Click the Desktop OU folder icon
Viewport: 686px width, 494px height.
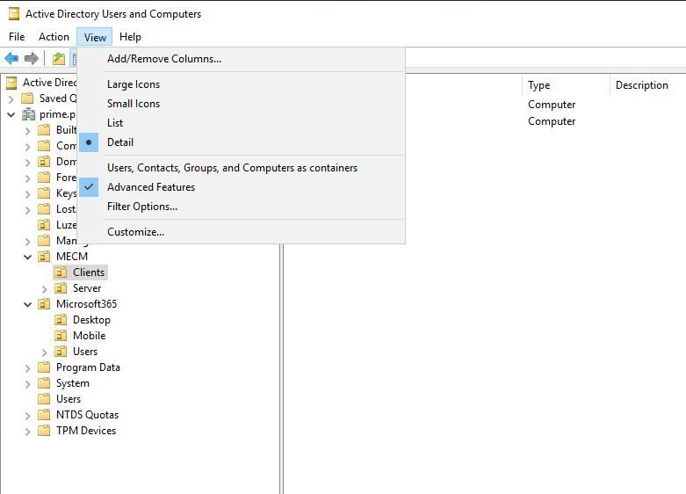(61, 320)
